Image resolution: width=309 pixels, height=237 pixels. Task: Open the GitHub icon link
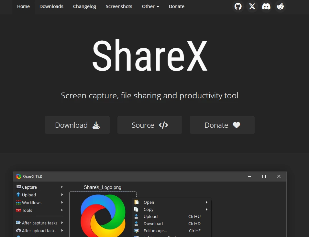[x=238, y=6]
